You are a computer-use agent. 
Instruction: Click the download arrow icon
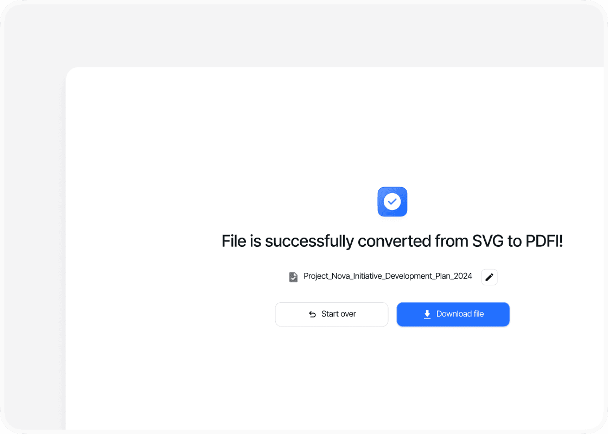click(x=427, y=314)
